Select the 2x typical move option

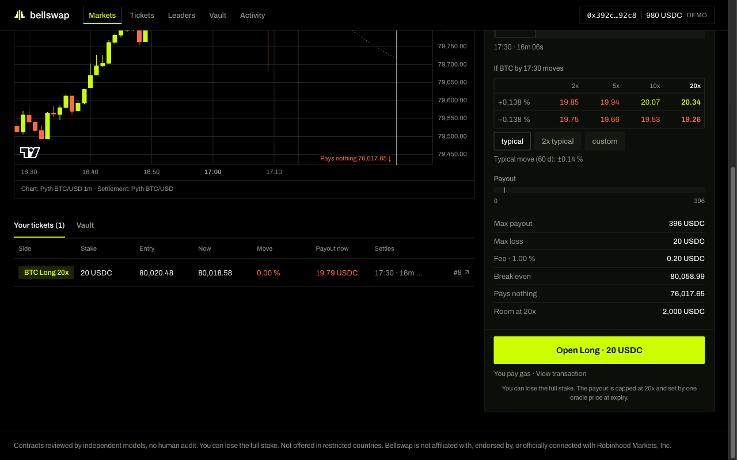557,141
